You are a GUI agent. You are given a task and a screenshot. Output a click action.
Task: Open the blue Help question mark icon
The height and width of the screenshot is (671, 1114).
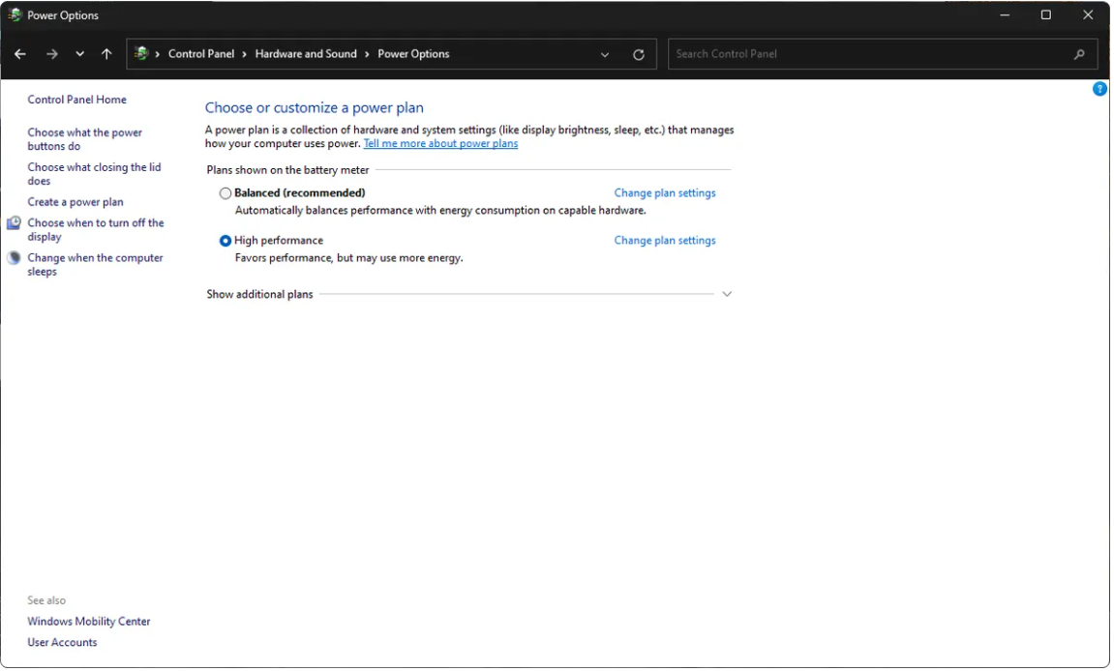point(1099,89)
